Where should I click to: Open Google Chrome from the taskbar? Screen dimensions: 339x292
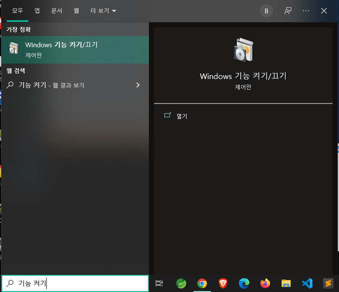[x=202, y=283]
